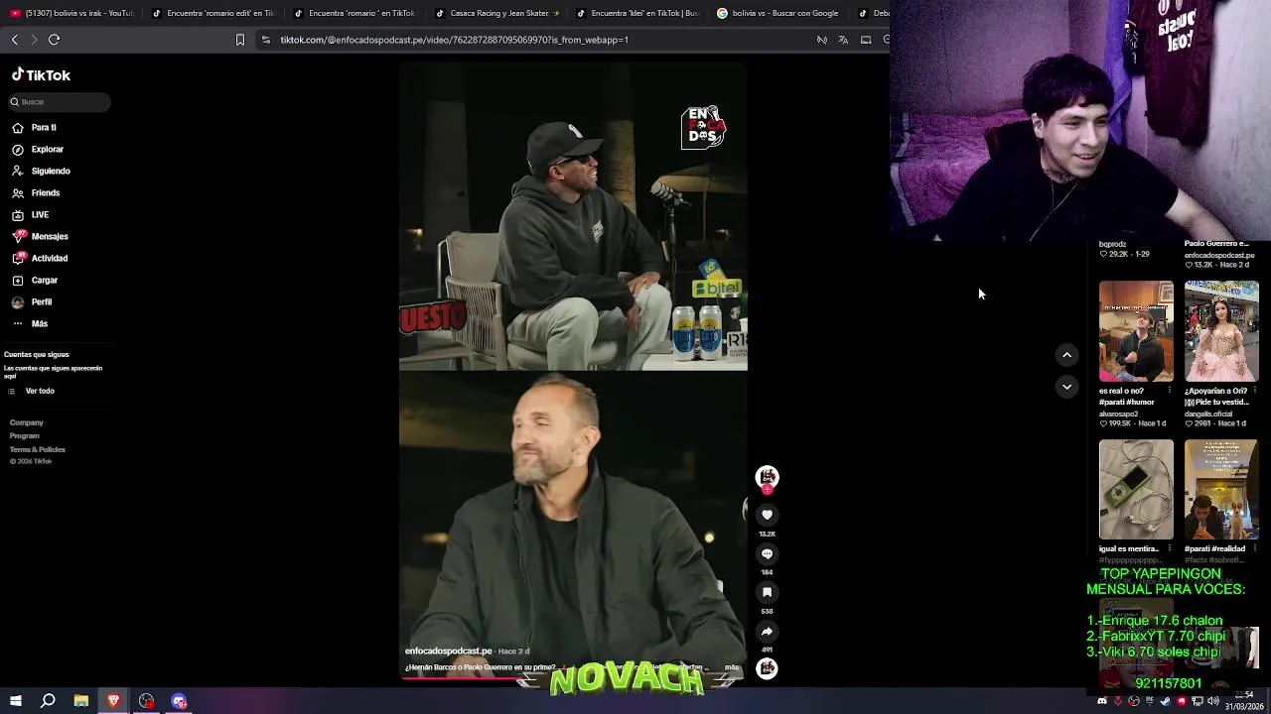
Task: Open the LIVE section
Action: pos(39,215)
